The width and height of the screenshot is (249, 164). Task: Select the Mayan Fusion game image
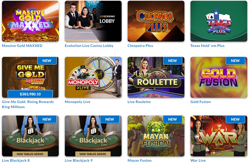156,136
